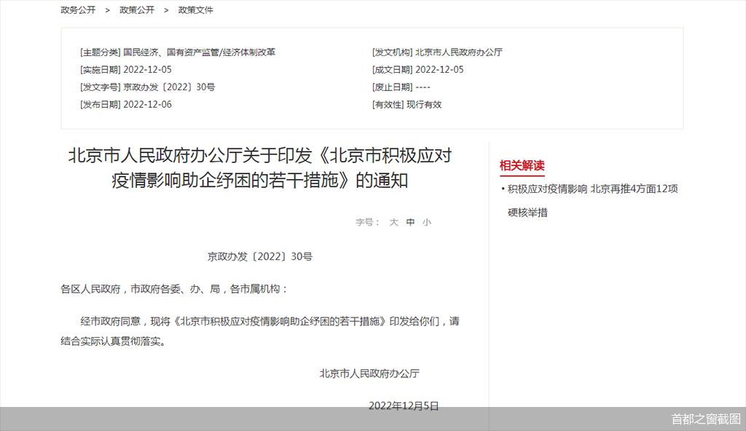Image resolution: width=746 pixels, height=431 pixels.
Task: Select the 发文机构 value 北京市人民政府办公厅
Action: pos(458,52)
